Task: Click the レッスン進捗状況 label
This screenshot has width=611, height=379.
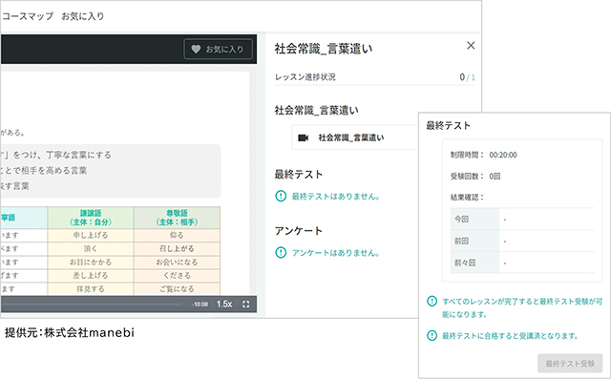Action: 305,77
